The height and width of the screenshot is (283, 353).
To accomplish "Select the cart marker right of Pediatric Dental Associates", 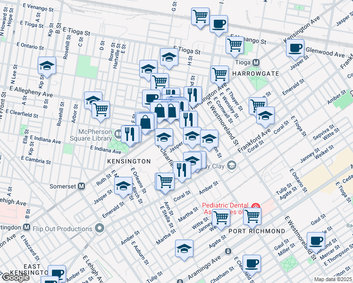I will [x=252, y=217].
